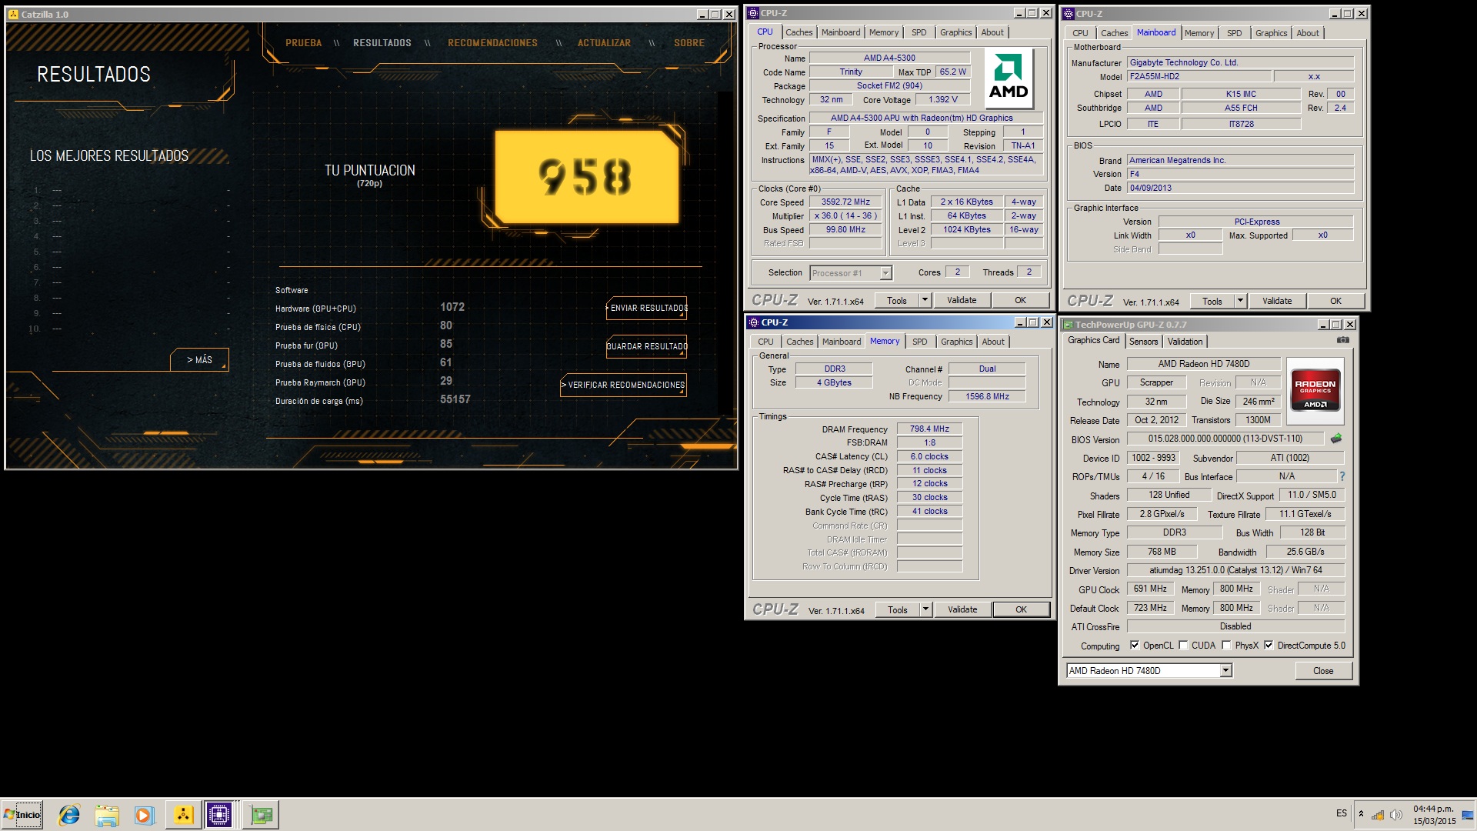Click VERIFICAR RECOMENDACIONES button in Catzilla

(624, 385)
